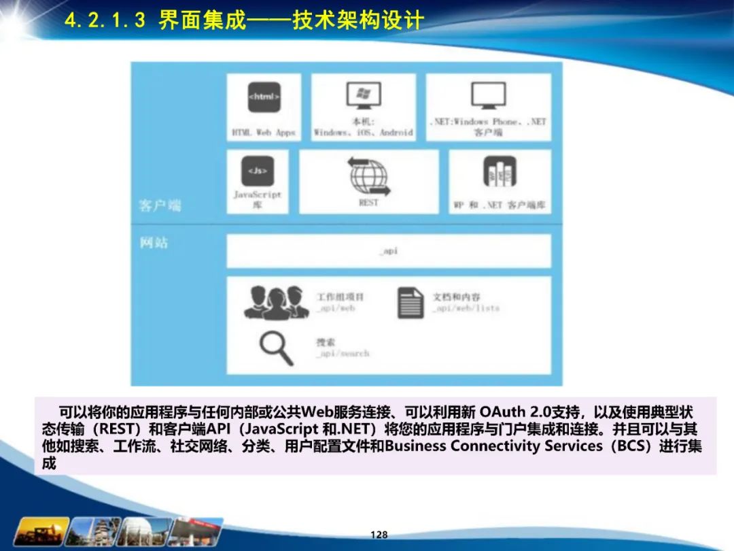The height and width of the screenshot is (551, 734).
Task: Click the books client library icon
Action: coord(500,171)
